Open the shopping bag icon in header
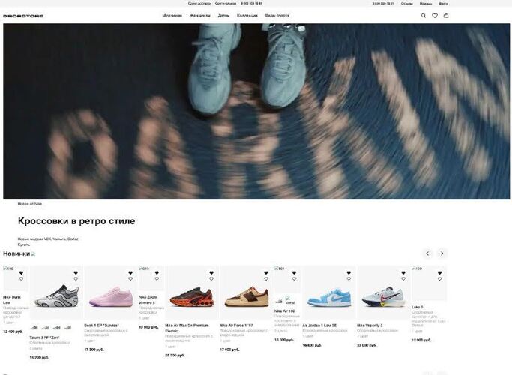512x375 pixels. click(446, 15)
